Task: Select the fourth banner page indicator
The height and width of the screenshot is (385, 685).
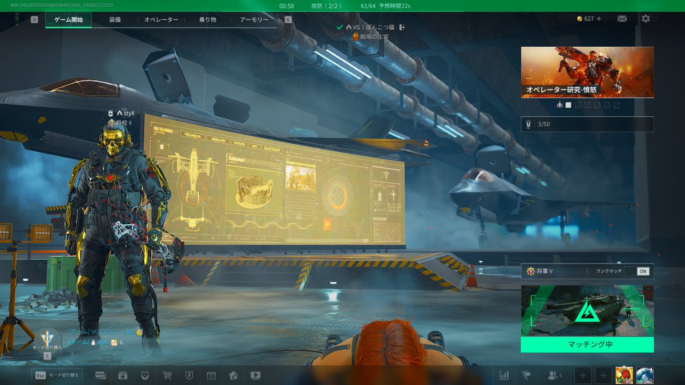Action: [x=597, y=105]
